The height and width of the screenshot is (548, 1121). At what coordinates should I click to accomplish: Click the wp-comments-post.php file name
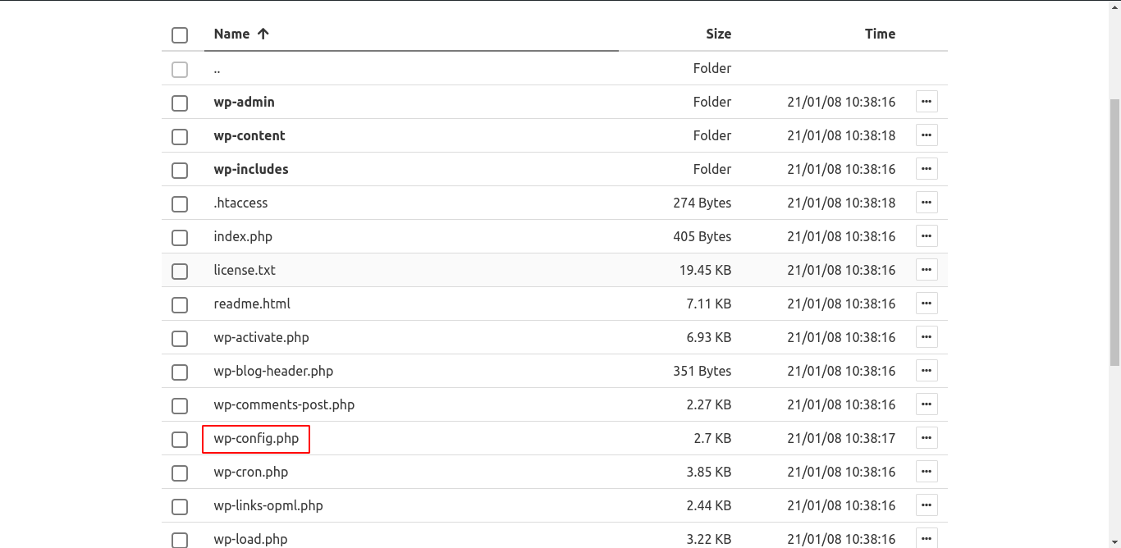point(284,404)
